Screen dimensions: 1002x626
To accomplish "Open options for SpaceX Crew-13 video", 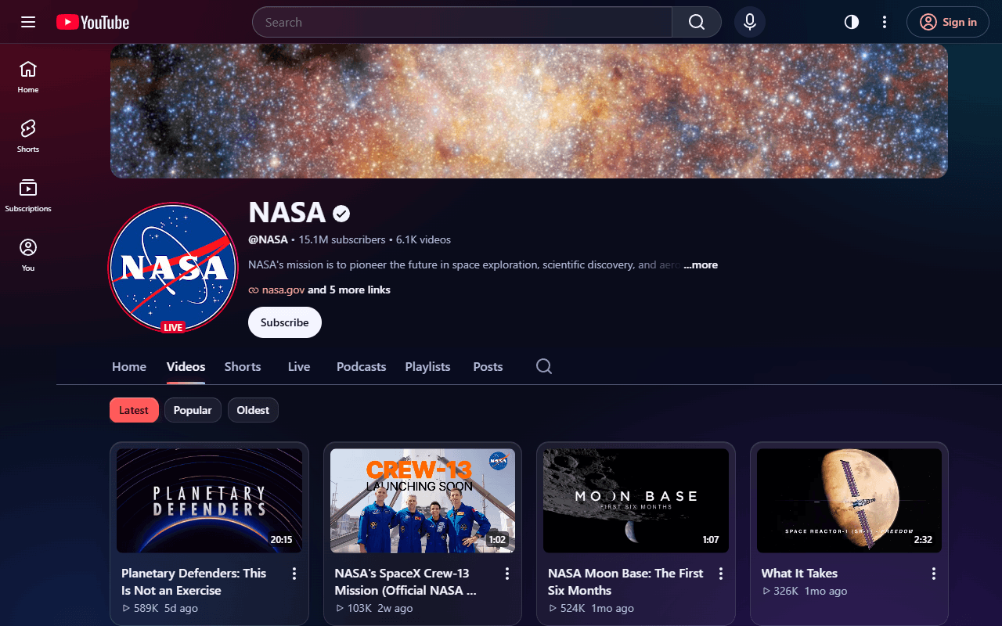I will tap(507, 574).
